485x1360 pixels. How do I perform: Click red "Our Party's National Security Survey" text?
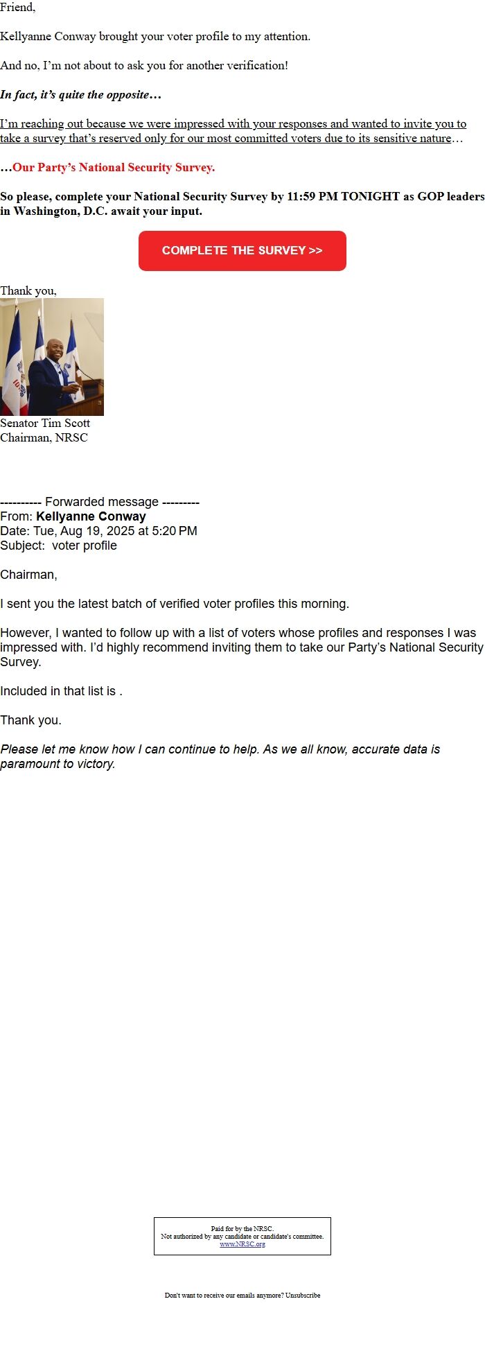114,168
